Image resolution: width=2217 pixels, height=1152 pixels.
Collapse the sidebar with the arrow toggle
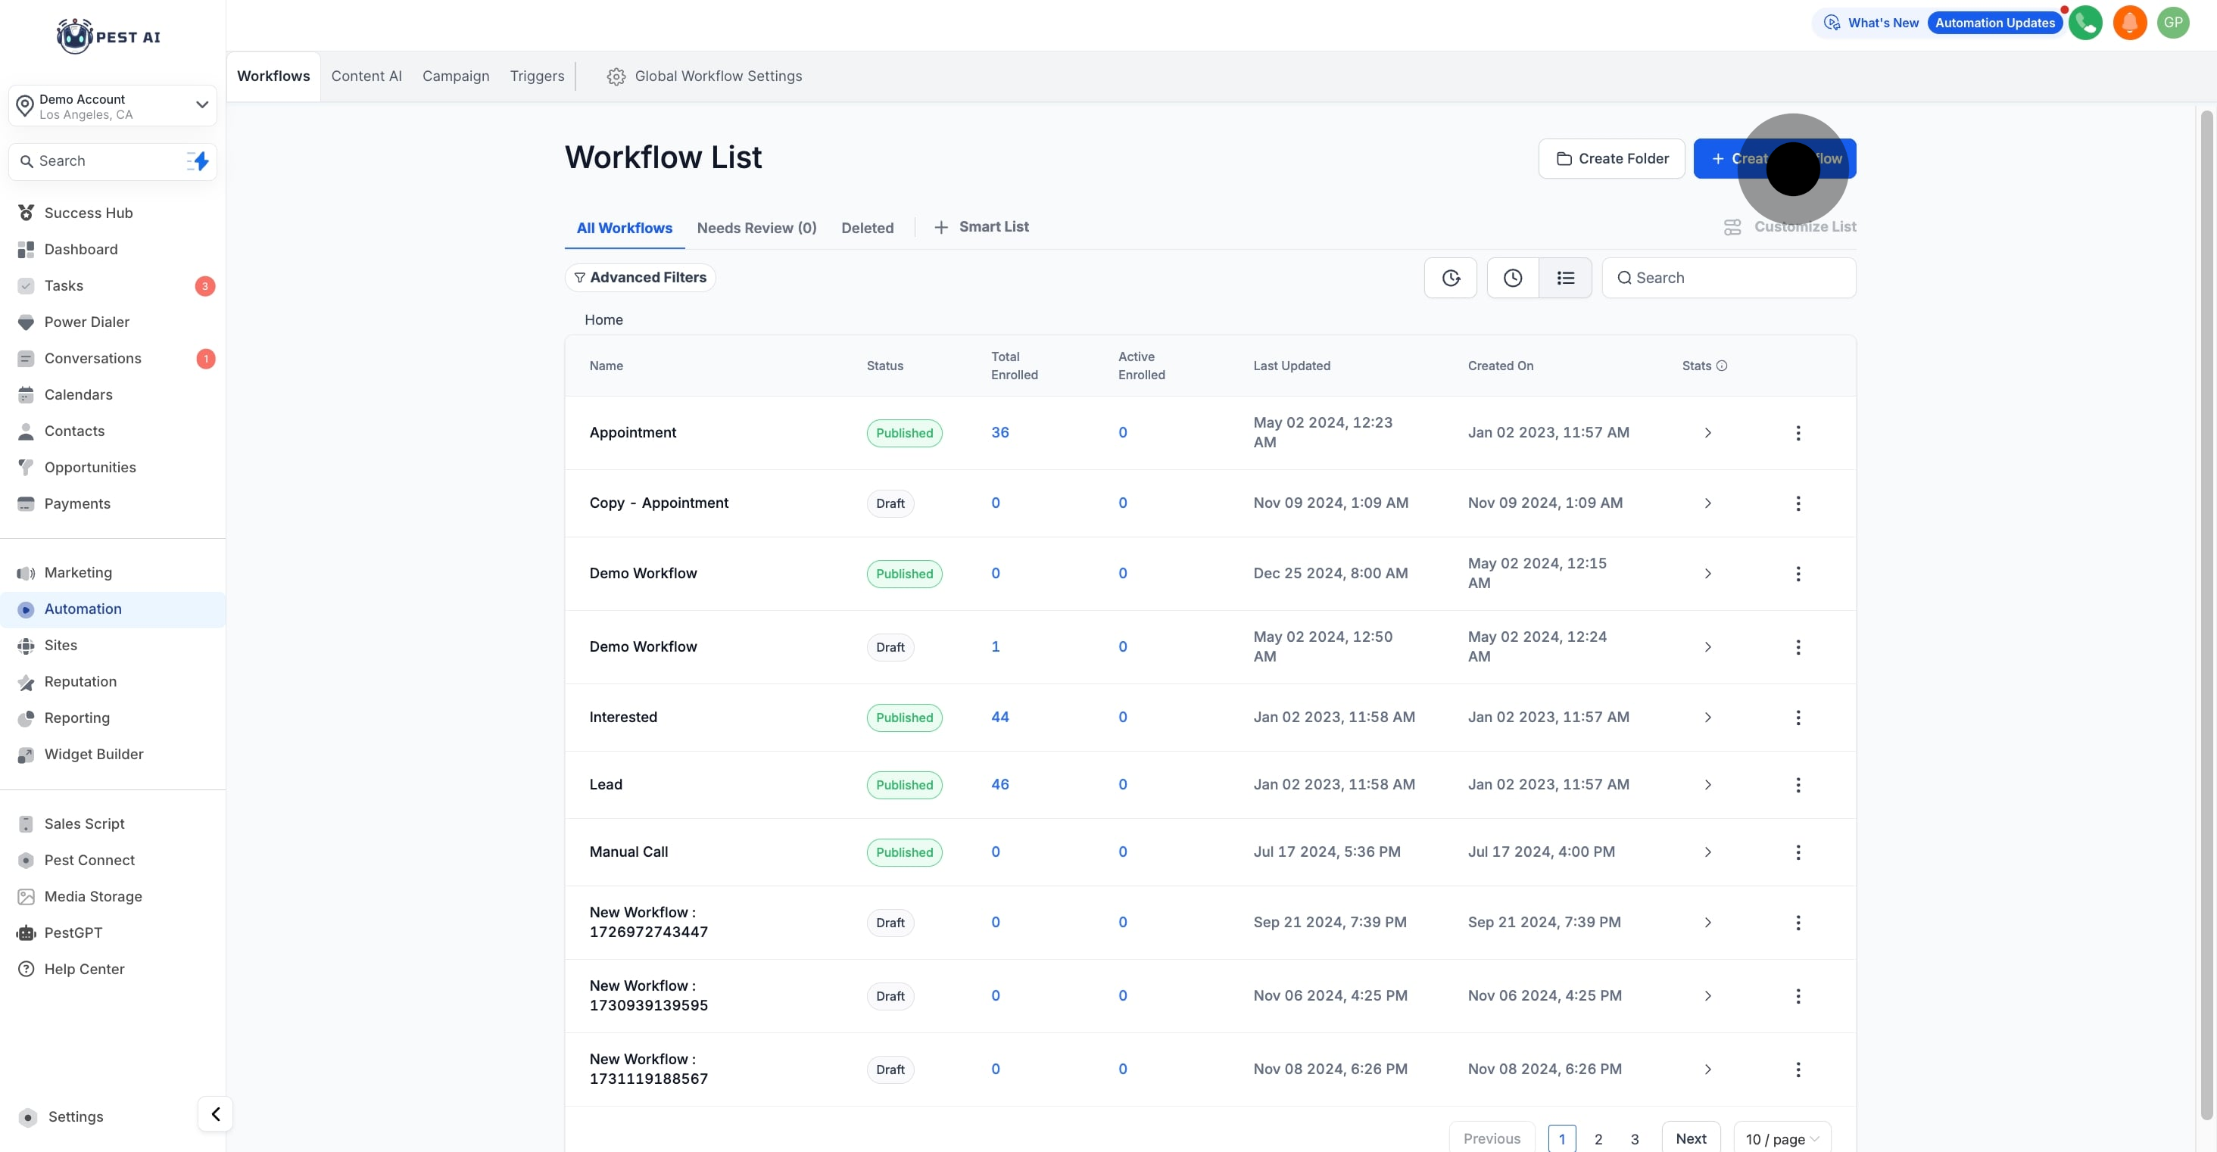215,1114
